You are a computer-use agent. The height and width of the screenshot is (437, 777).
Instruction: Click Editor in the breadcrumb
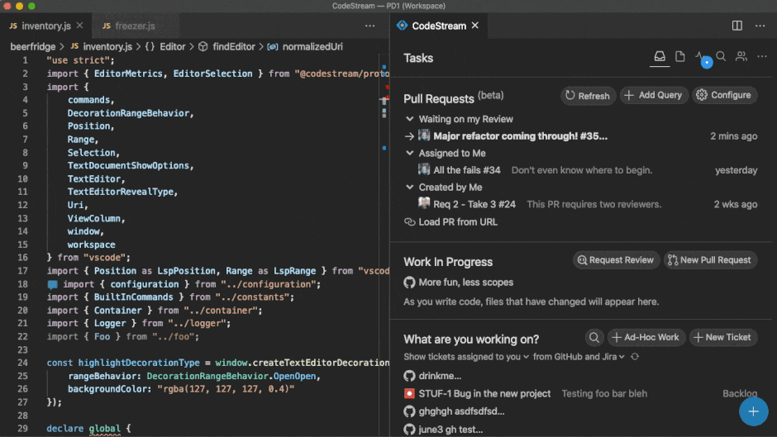click(x=173, y=46)
